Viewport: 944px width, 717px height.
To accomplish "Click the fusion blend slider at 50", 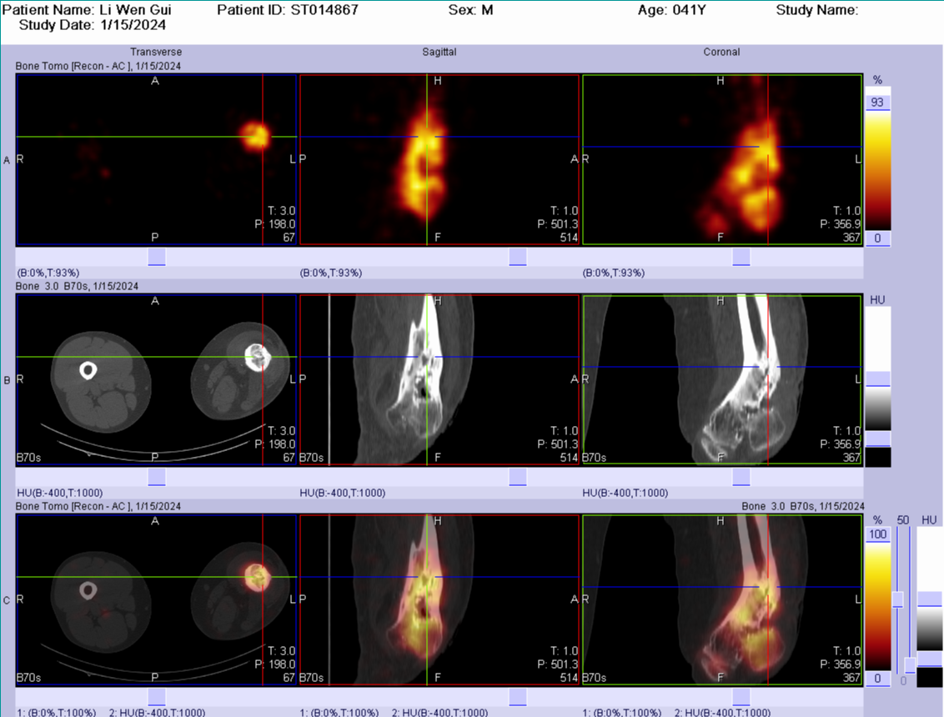I will point(898,599).
